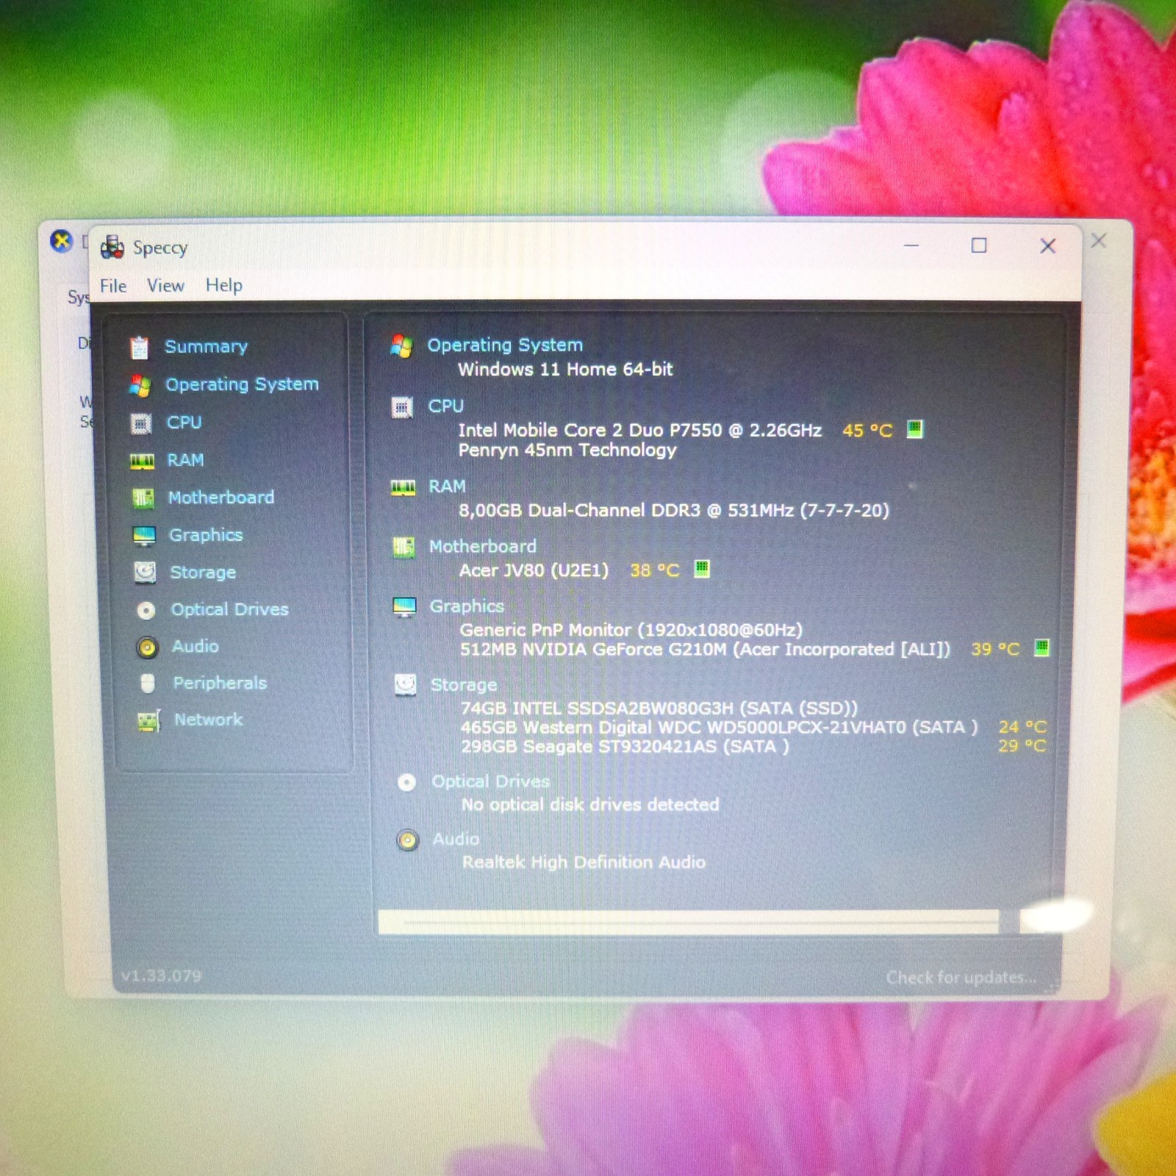Image resolution: width=1176 pixels, height=1176 pixels.
Task: Click the Storage icon in summary panel
Action: tap(405, 685)
